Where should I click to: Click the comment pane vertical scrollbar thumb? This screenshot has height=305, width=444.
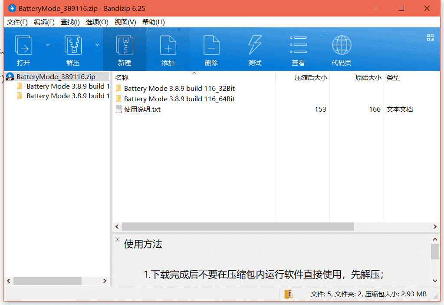tap(435, 252)
